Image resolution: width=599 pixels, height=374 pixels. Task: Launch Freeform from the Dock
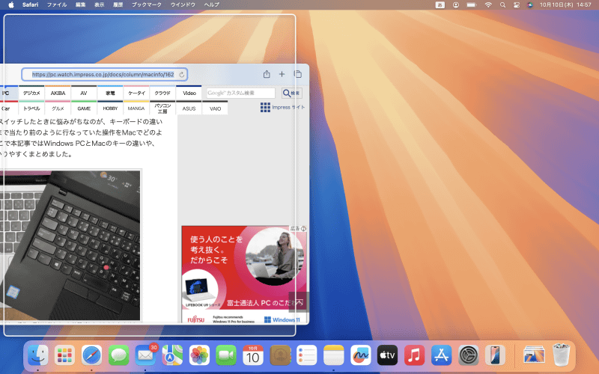click(x=361, y=355)
